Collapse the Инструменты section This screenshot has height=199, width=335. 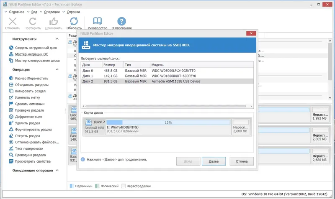tap(57, 39)
